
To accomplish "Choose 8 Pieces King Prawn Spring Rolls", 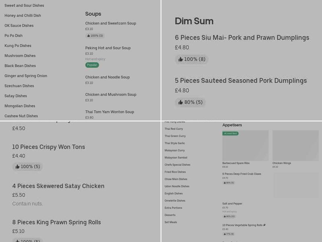I will [x=56, y=222].
